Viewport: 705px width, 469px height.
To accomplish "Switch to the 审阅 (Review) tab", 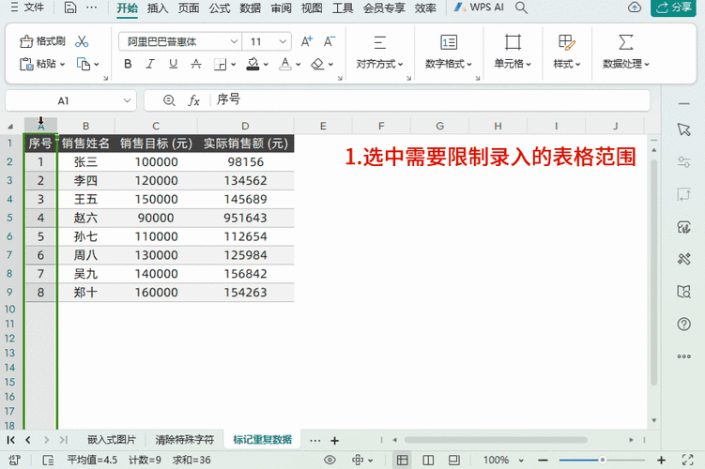I will (x=282, y=8).
